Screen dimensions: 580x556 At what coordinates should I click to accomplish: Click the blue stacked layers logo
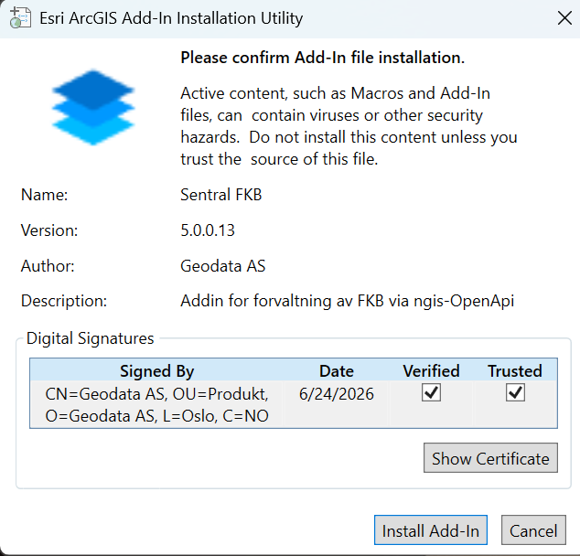[x=92, y=107]
